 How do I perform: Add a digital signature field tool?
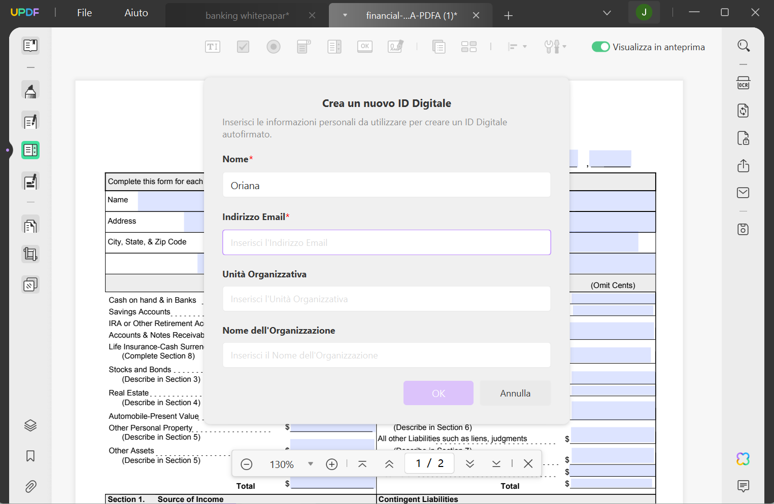[395, 47]
